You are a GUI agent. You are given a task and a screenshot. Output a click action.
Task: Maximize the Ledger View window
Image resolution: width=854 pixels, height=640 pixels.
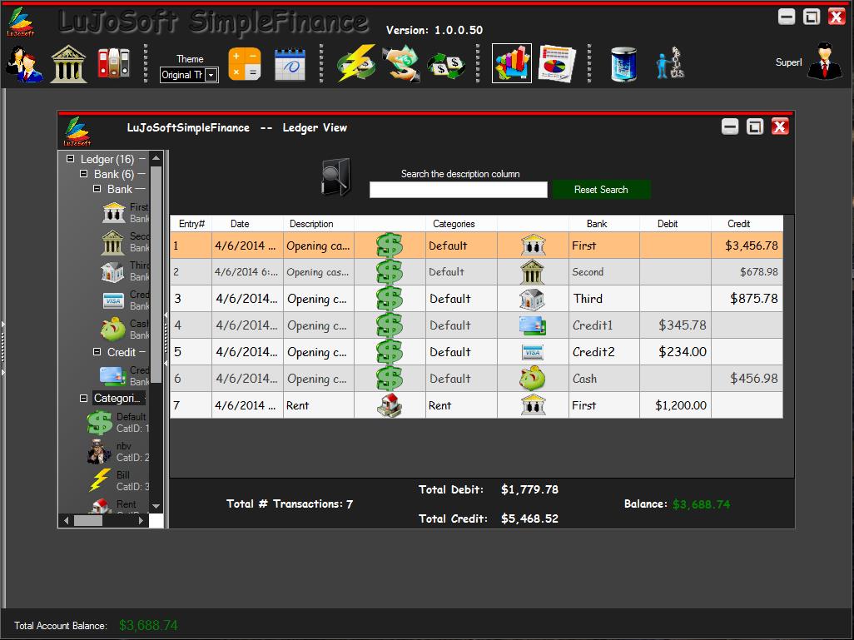[755, 127]
